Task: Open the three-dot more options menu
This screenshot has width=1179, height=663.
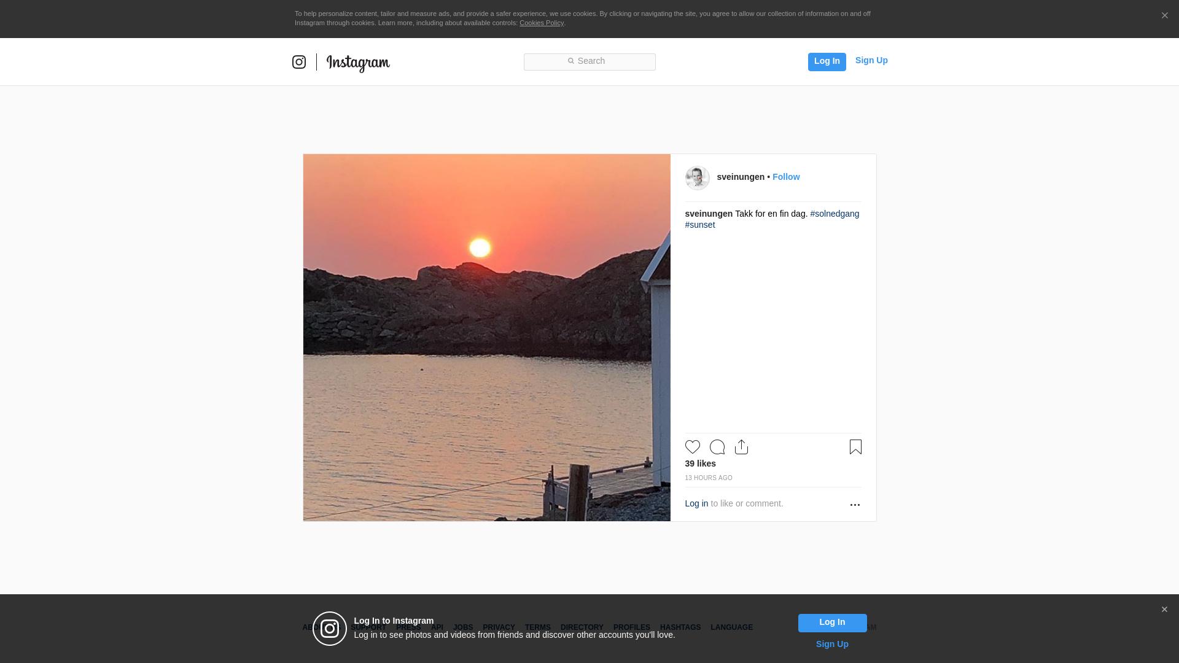Action: point(854,505)
